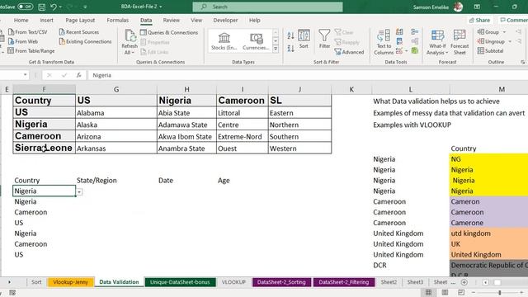Sort A to Z ascending icon

[290, 35]
